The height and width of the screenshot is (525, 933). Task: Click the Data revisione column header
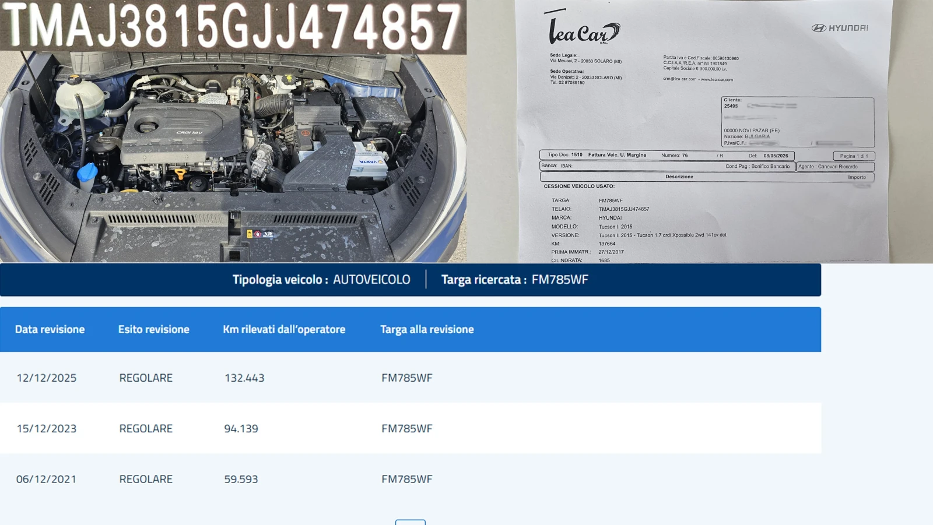point(50,329)
